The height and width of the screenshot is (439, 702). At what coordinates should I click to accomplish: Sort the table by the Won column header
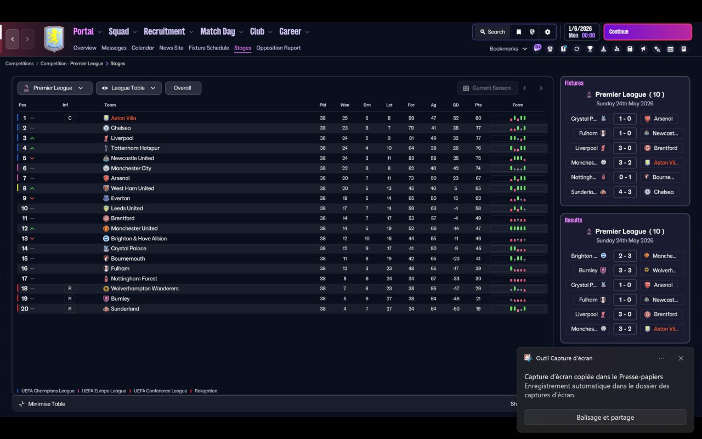coord(344,105)
